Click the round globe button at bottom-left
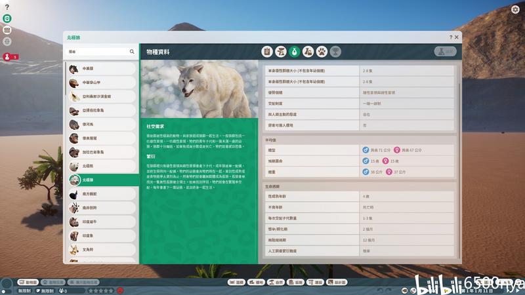 [7, 285]
